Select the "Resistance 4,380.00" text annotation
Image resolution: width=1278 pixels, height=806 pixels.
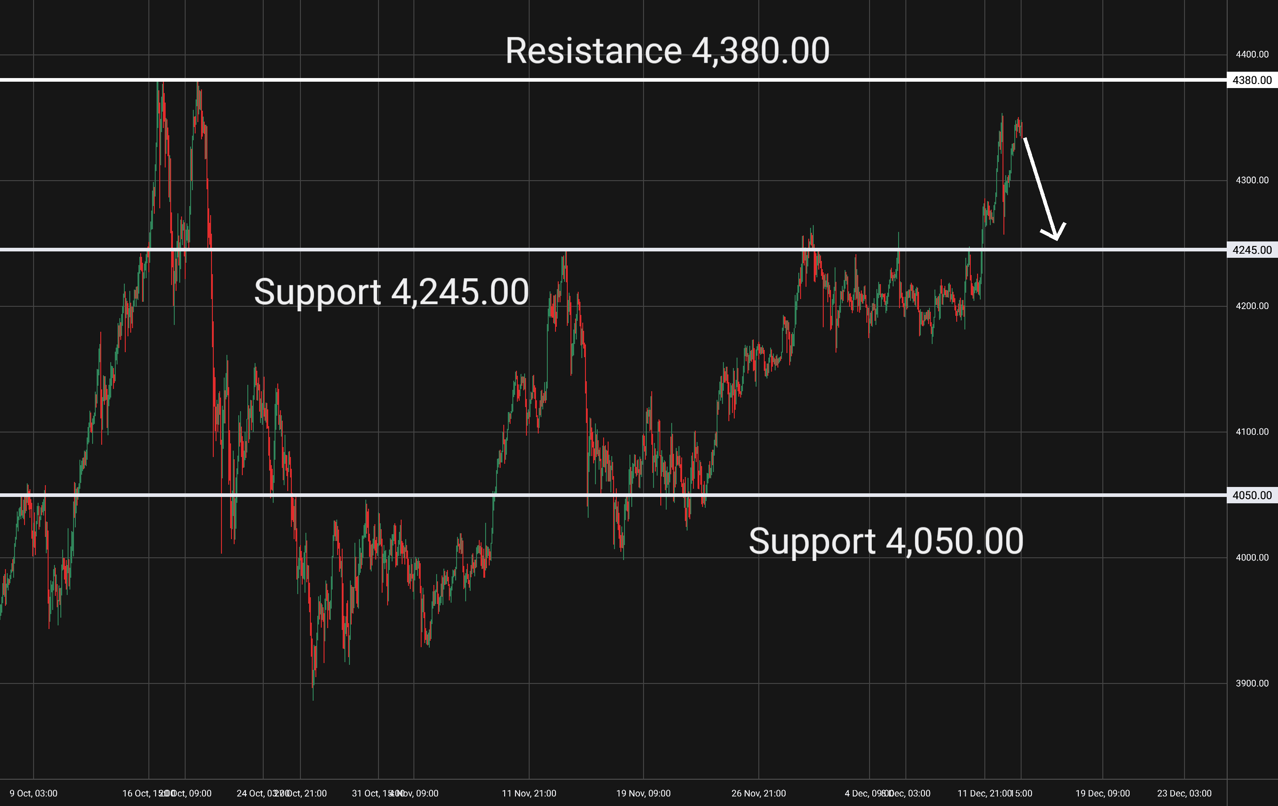[667, 51]
